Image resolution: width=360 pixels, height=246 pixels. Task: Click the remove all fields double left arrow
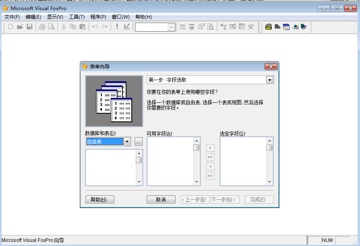click(x=210, y=176)
